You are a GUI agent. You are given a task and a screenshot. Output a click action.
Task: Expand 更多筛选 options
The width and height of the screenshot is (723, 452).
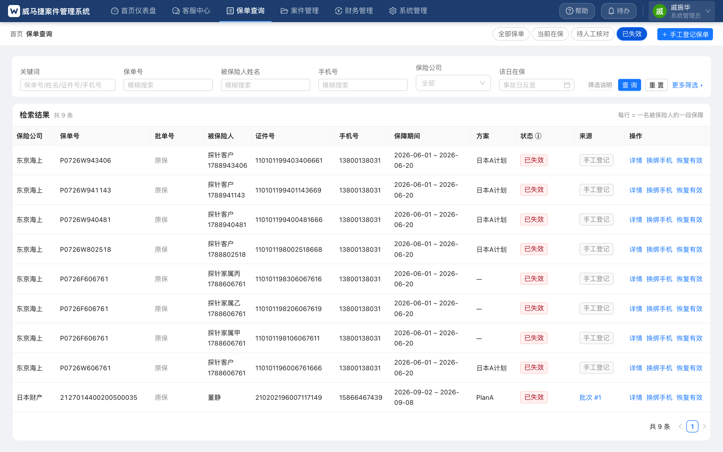tap(687, 85)
